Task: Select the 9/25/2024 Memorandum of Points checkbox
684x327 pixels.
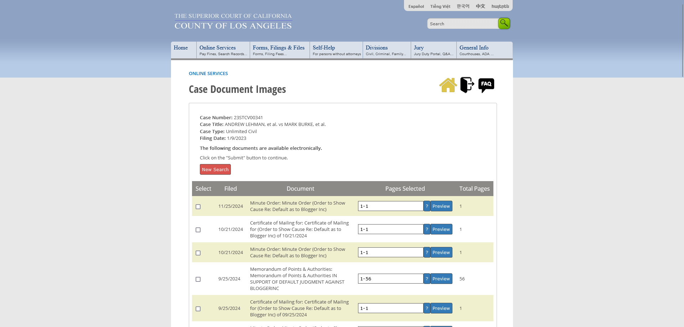Action: tap(198, 279)
